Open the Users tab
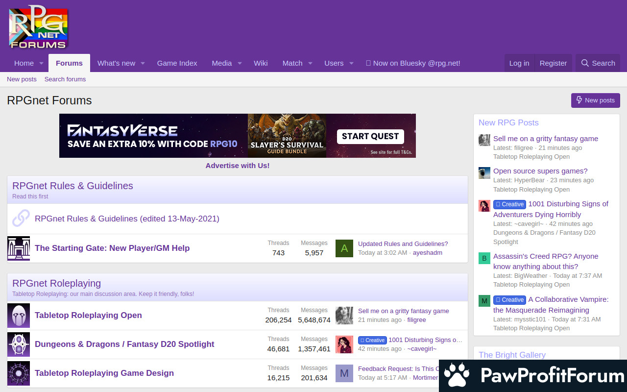Screen dimensions: 627x392 click(334, 63)
